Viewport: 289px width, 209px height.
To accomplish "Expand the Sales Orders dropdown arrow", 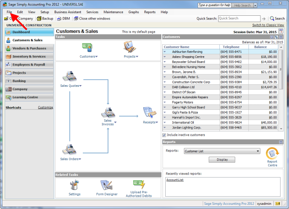I will click(x=80, y=159).
